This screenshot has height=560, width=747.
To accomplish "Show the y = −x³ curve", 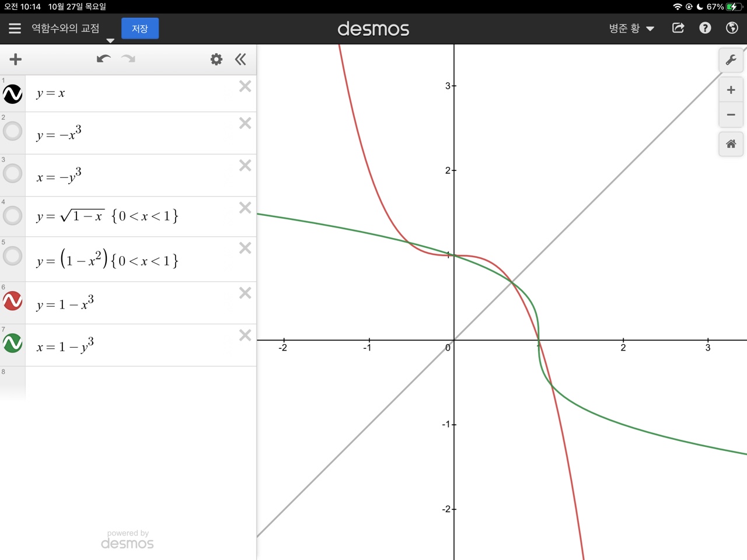I will [x=13, y=131].
